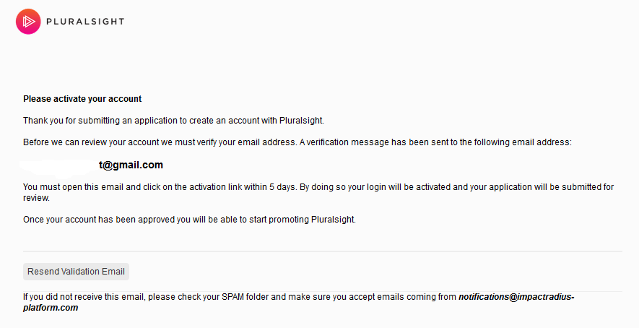639x328 pixels.
Task: Click the word 'review.' on its own line
Action: click(x=36, y=198)
